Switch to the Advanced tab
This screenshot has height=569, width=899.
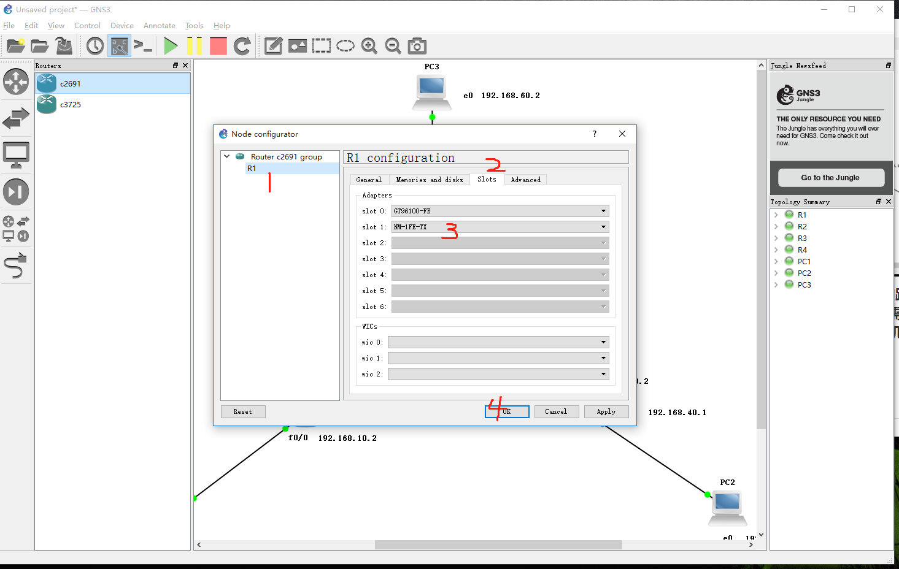coord(526,180)
